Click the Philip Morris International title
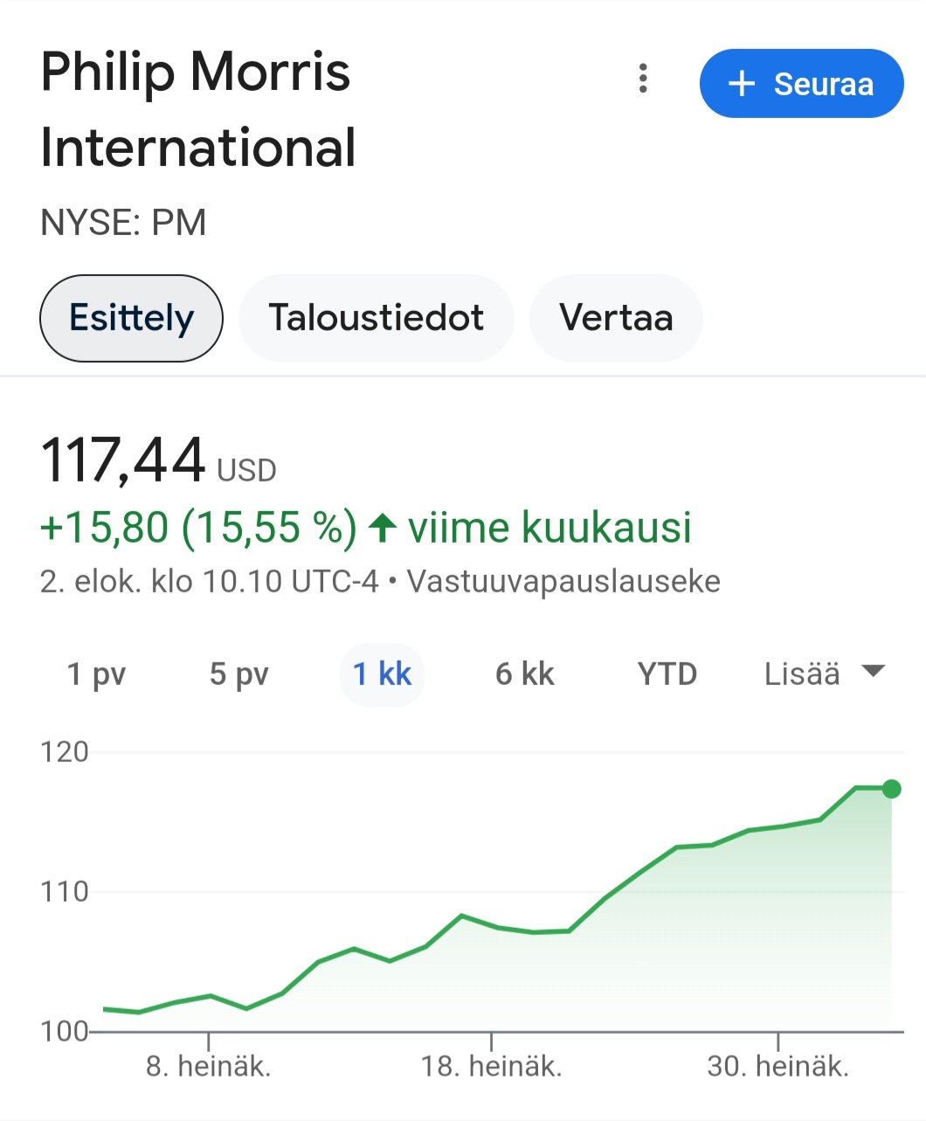The image size is (926, 1121). pyautogui.click(x=198, y=109)
